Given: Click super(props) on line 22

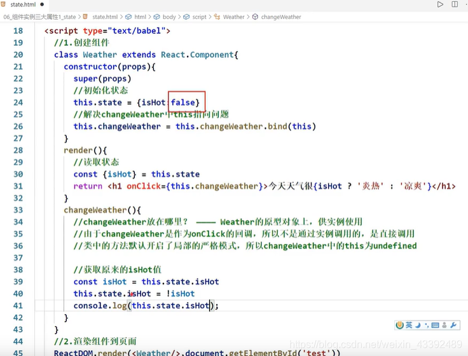Looking at the screenshot, I should [102, 79].
